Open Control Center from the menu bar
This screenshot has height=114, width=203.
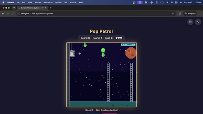(x=176, y=2)
